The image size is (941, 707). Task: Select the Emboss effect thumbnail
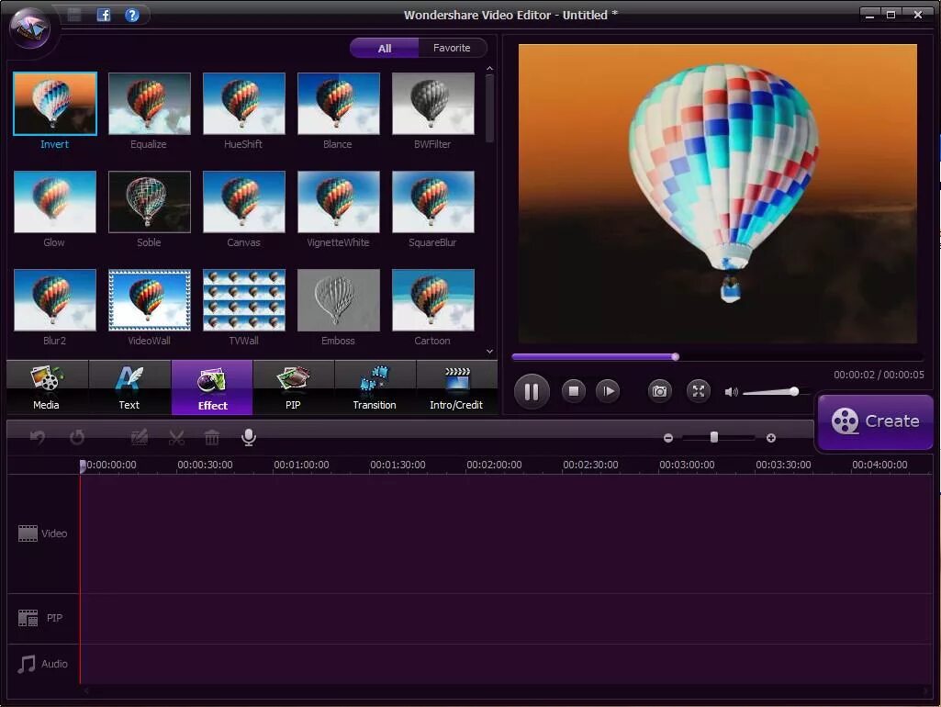click(x=339, y=300)
